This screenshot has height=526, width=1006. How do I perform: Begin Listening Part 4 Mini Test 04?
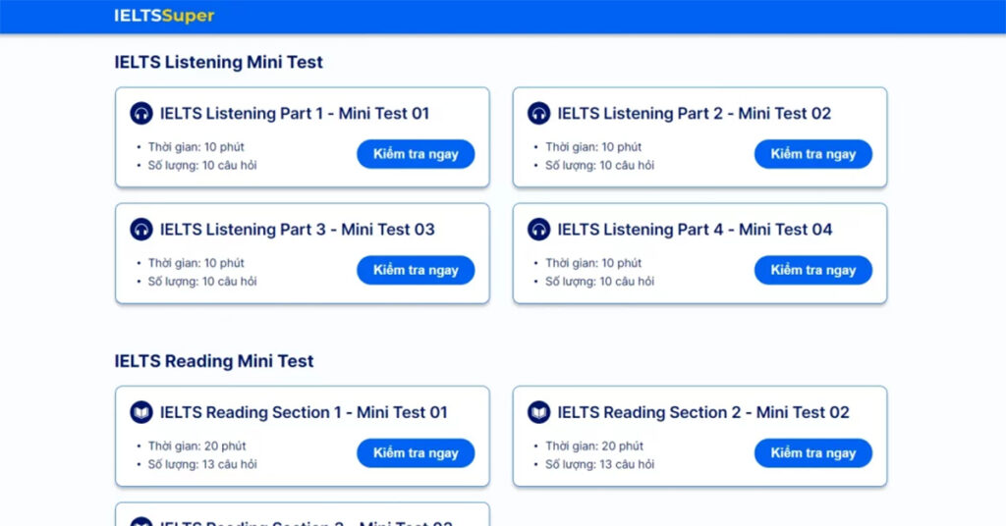(812, 270)
